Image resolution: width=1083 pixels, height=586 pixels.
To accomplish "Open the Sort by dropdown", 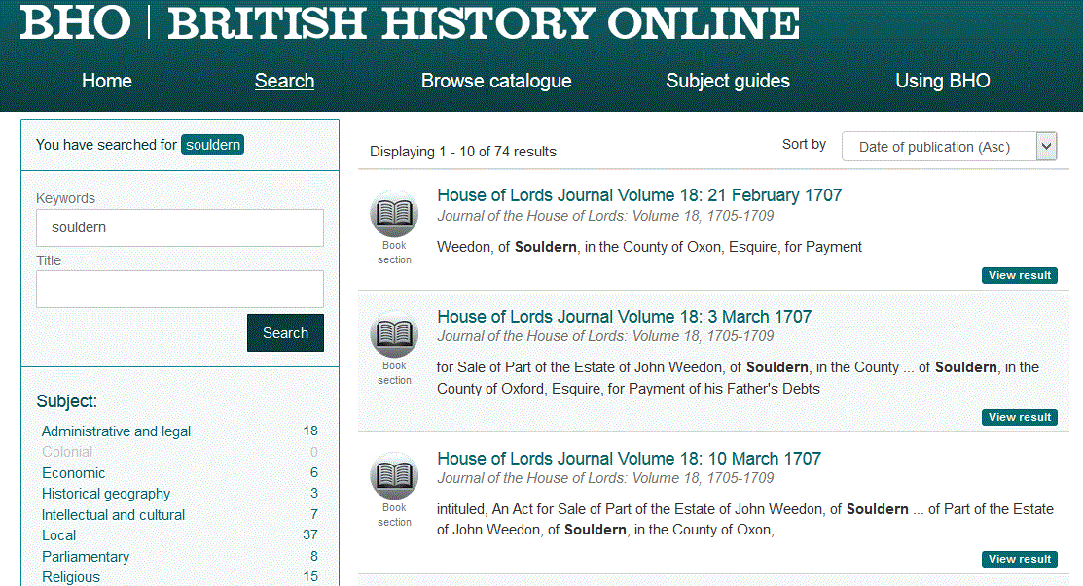I will point(949,146).
